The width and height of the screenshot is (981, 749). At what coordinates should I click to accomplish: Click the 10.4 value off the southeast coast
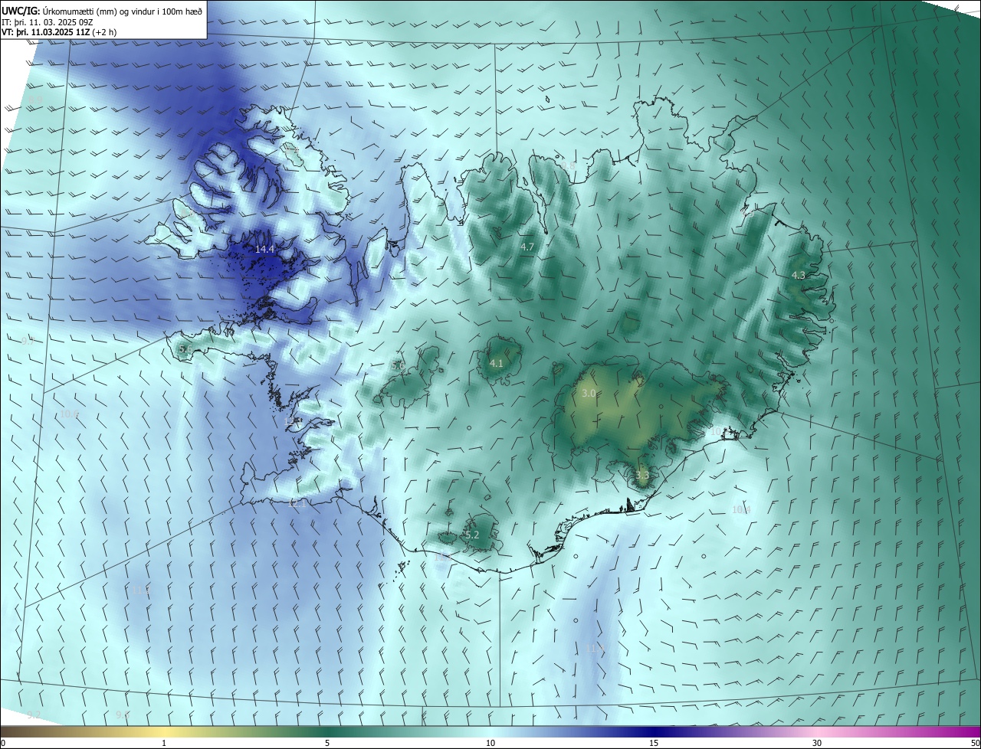pyautogui.click(x=741, y=510)
